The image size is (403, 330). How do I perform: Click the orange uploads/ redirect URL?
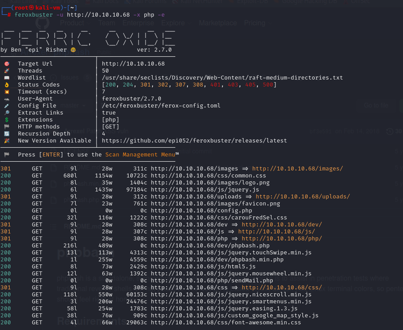[302, 197]
